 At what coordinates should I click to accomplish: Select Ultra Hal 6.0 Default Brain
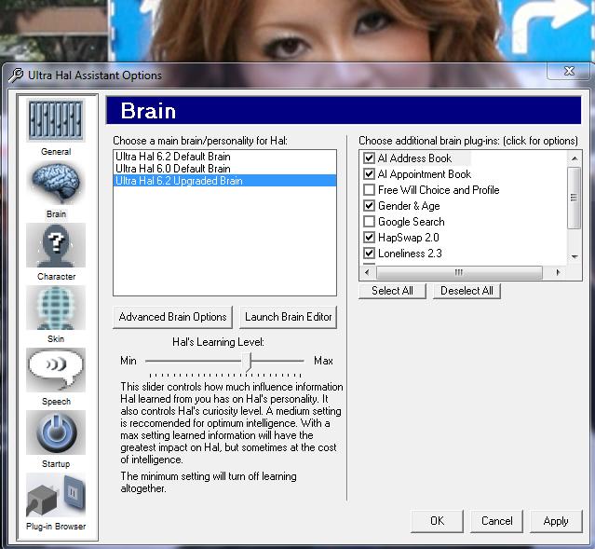tap(224, 169)
